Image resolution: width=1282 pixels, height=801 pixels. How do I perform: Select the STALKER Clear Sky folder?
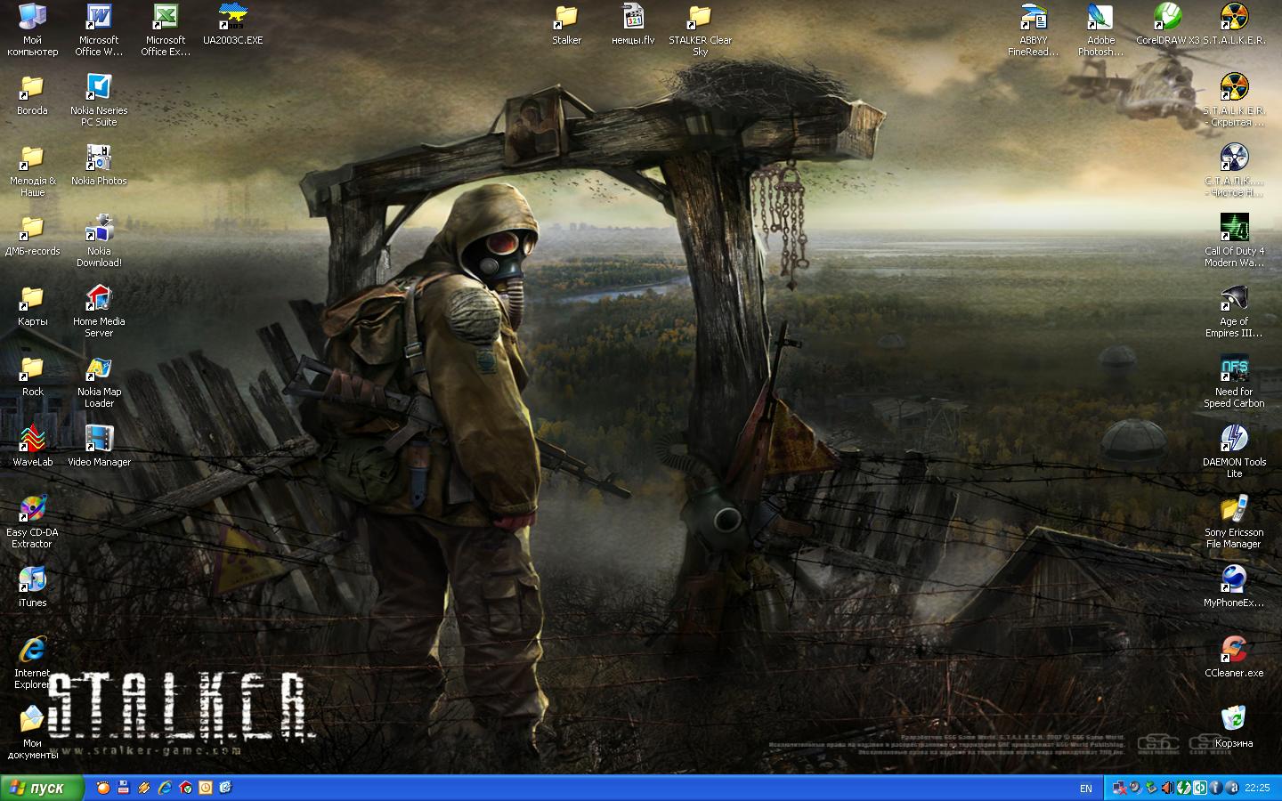click(700, 19)
